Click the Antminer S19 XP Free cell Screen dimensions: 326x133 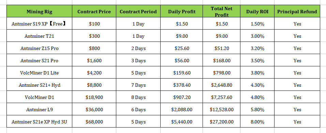coord(39,23)
